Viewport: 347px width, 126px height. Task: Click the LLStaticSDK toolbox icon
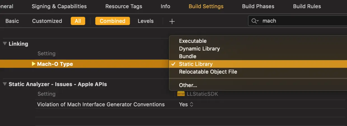(181, 94)
